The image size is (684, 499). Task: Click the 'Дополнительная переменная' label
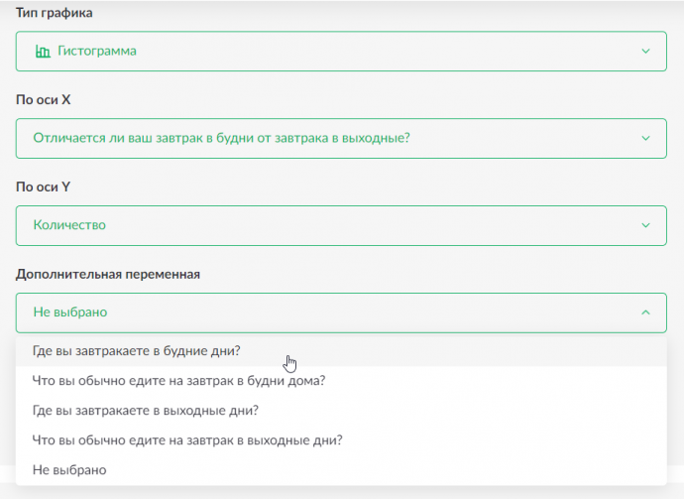[108, 274]
